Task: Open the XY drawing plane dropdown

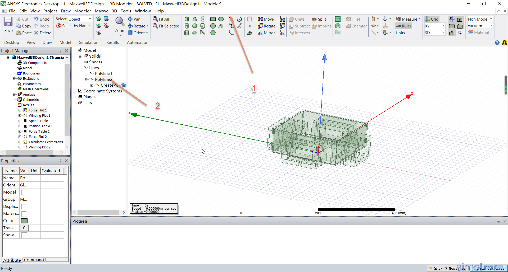Action: (443, 26)
